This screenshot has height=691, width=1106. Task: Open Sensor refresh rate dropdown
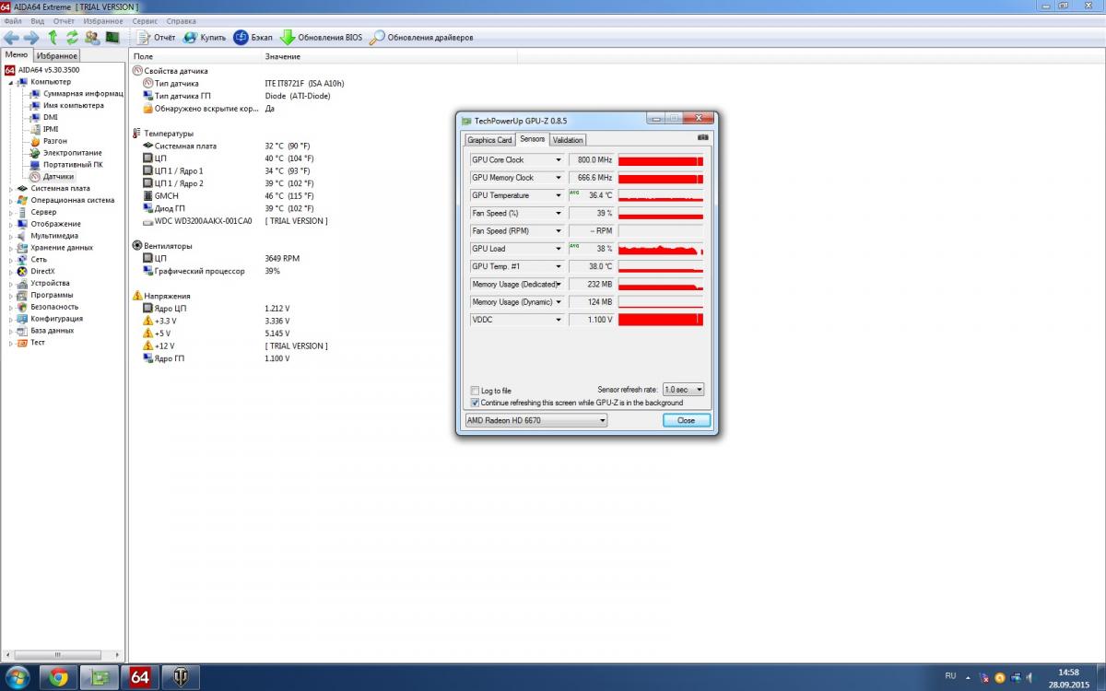point(683,390)
